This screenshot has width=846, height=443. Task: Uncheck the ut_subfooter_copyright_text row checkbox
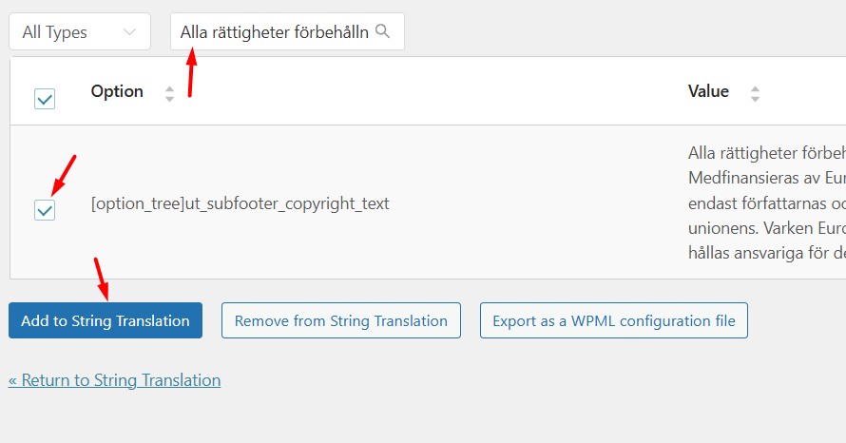[45, 210]
